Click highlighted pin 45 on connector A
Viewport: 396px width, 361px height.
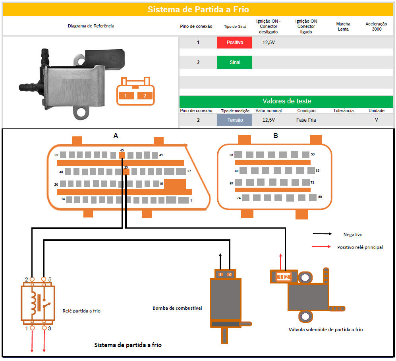coord(122,155)
